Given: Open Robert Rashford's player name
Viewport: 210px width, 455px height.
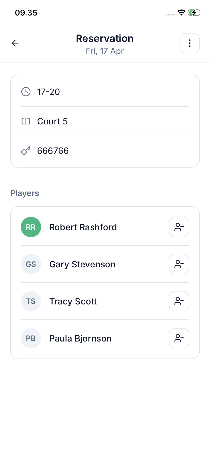Looking at the screenshot, I should pyautogui.click(x=83, y=227).
